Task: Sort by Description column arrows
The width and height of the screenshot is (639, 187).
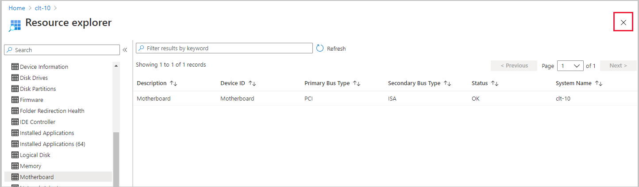Action: (x=173, y=83)
